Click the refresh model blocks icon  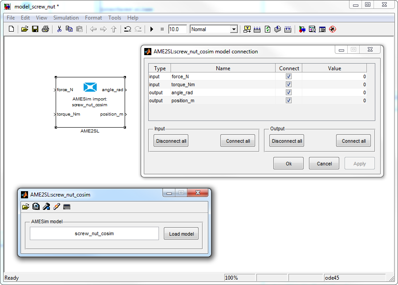[x=268, y=29]
